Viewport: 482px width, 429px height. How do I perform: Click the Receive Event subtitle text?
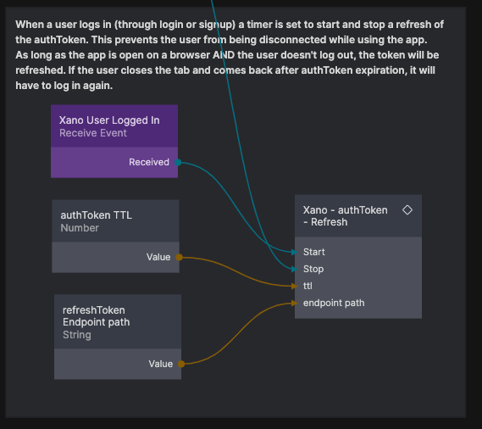[93, 133]
